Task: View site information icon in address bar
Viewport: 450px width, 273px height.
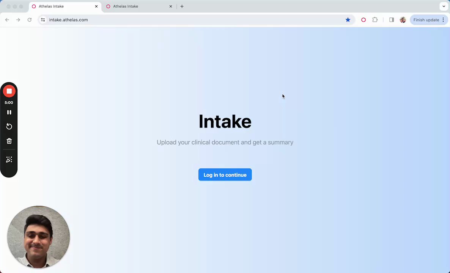Action: point(43,20)
